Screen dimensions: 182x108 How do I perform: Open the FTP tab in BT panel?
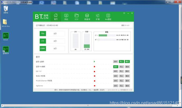tap(76, 17)
